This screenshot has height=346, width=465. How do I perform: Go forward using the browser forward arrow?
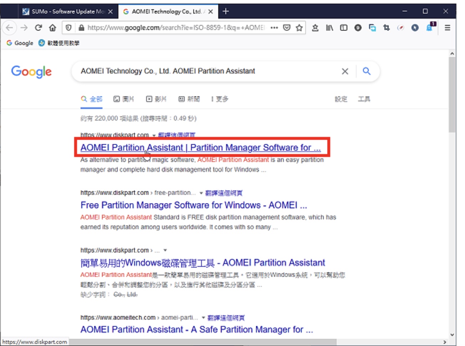[x=24, y=28]
